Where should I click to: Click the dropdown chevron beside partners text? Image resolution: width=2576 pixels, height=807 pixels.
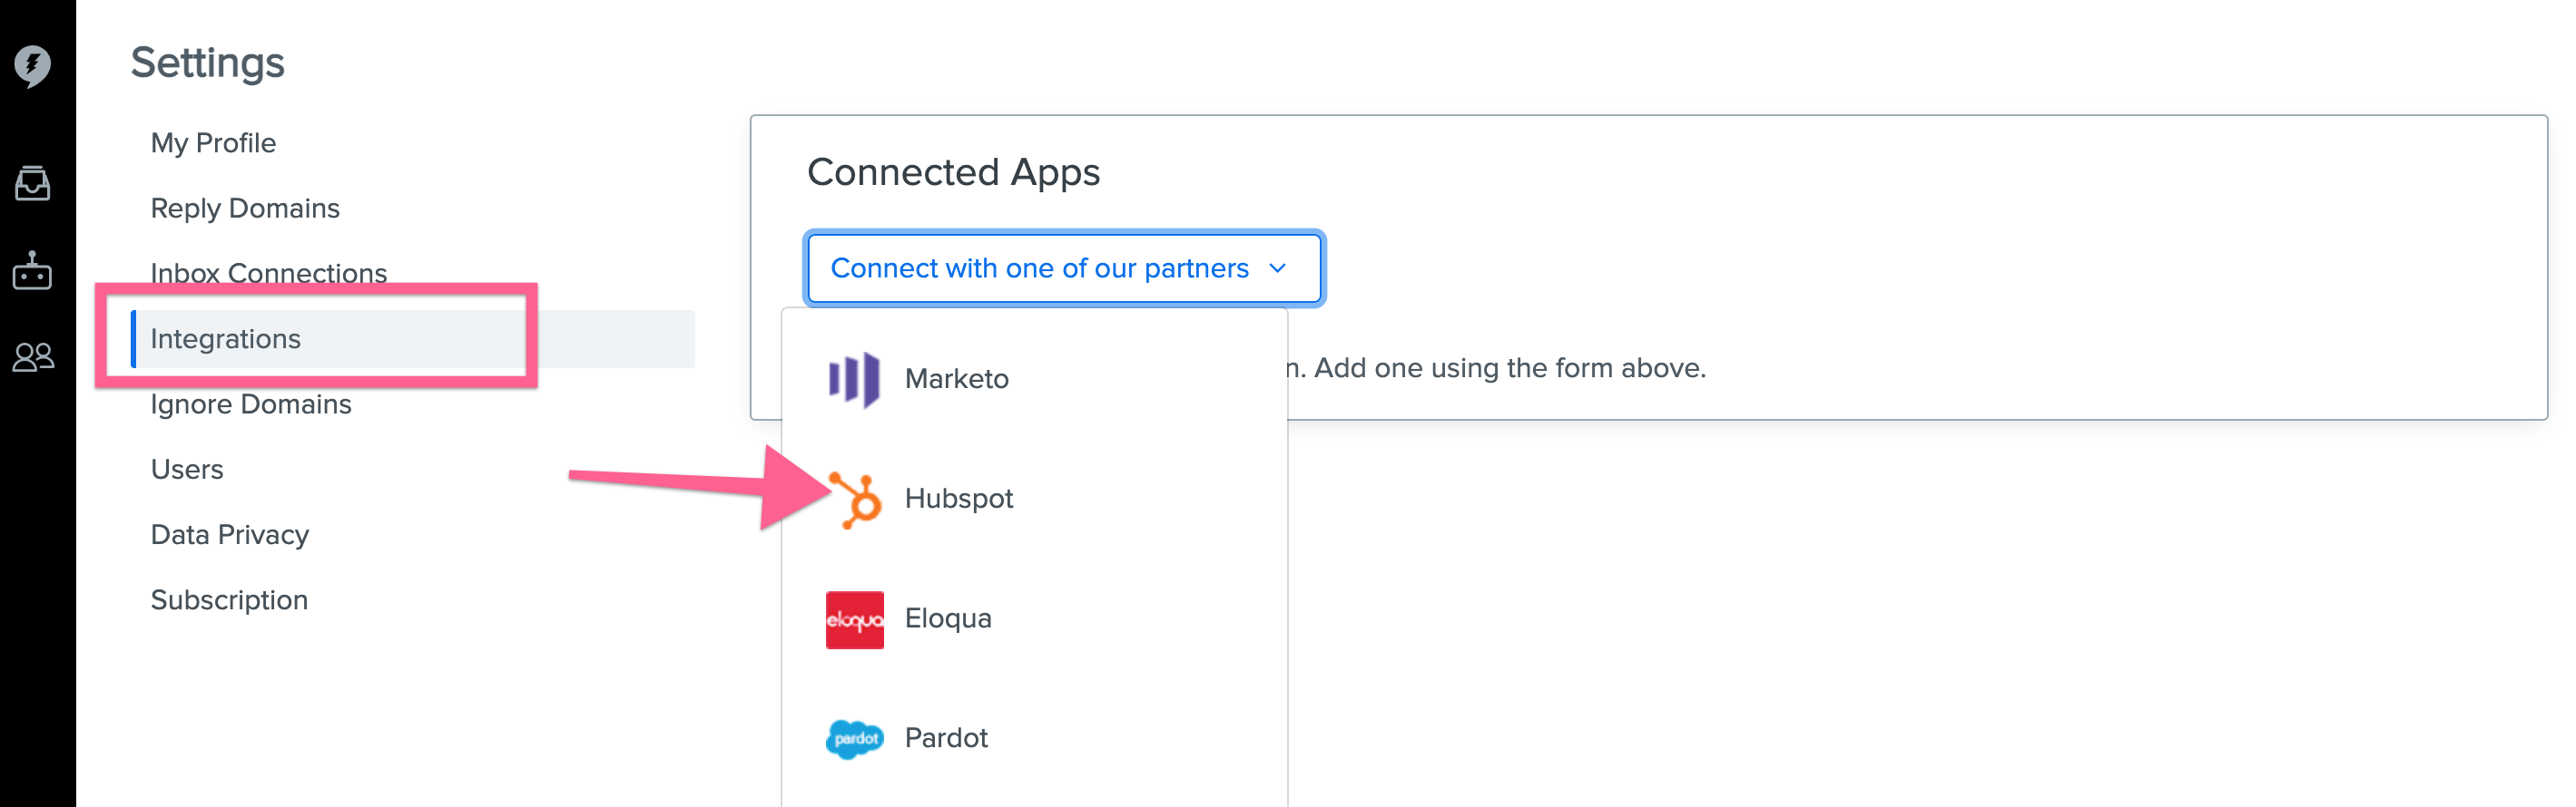pos(1276,267)
